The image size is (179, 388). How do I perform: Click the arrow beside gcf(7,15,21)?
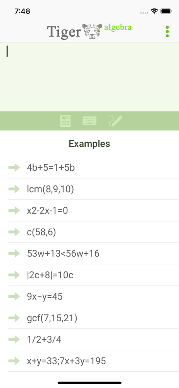coord(14,318)
